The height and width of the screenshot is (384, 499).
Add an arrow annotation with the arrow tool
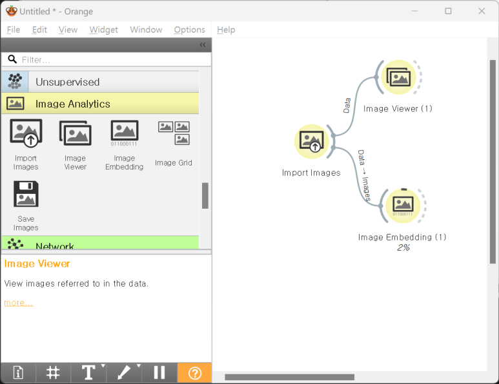tap(123, 372)
